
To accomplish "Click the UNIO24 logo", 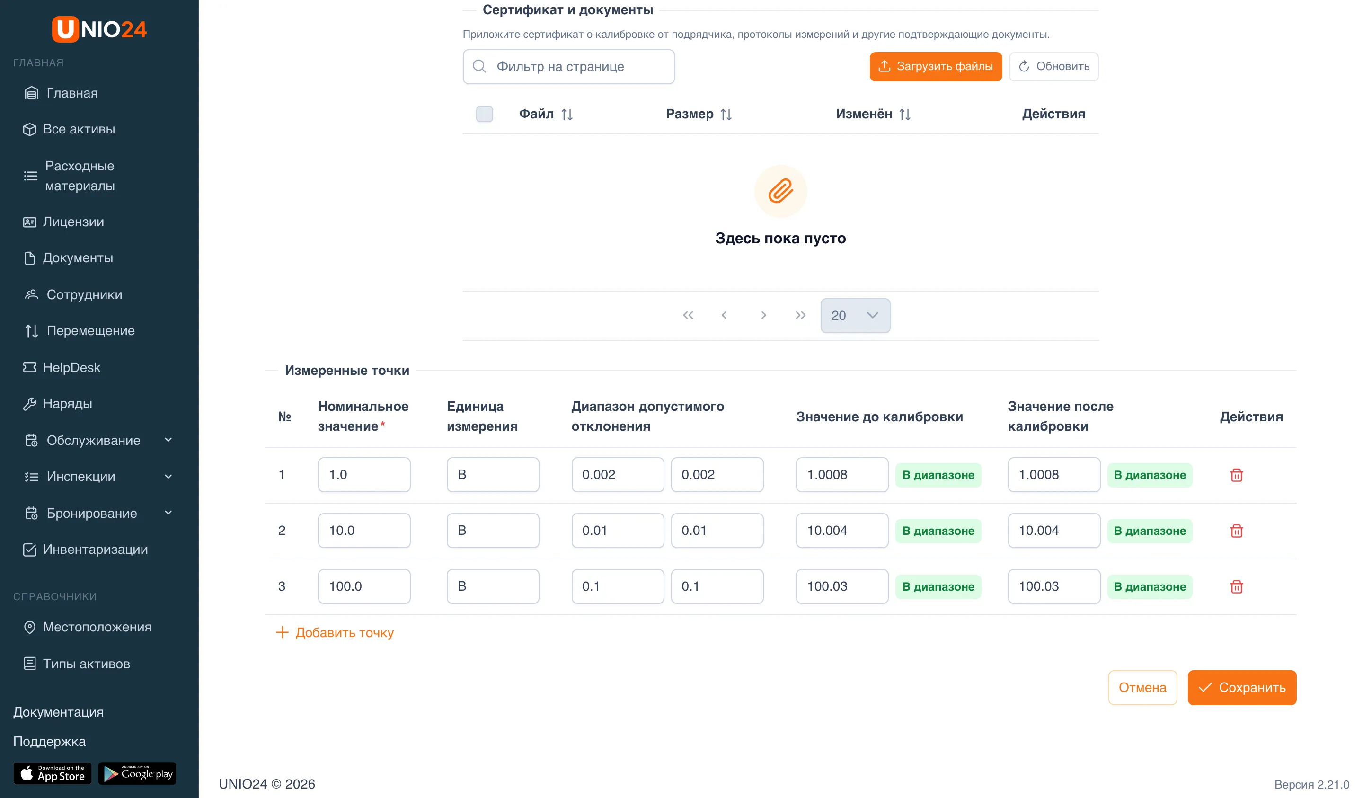I will pos(99,29).
